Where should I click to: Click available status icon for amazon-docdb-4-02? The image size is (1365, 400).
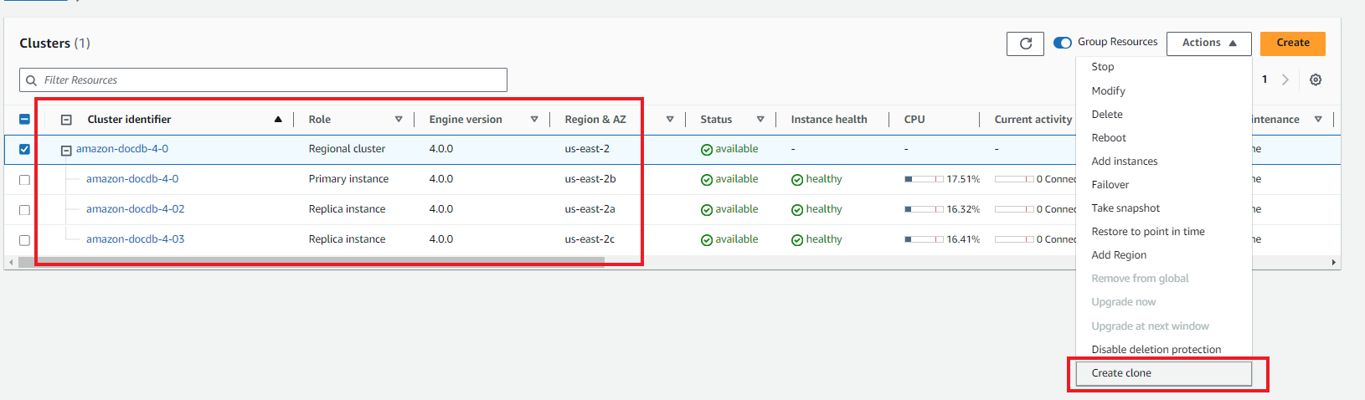click(x=707, y=210)
